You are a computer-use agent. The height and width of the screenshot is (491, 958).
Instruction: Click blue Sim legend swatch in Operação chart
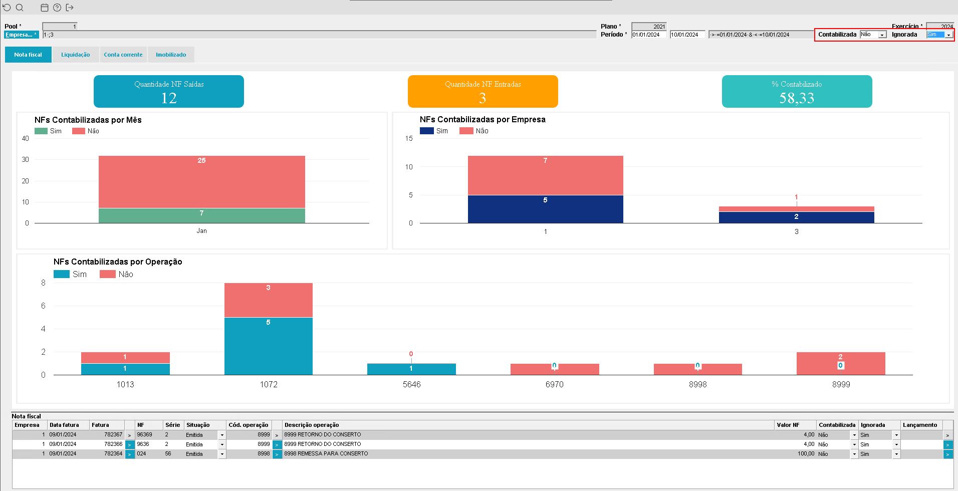[x=62, y=274]
